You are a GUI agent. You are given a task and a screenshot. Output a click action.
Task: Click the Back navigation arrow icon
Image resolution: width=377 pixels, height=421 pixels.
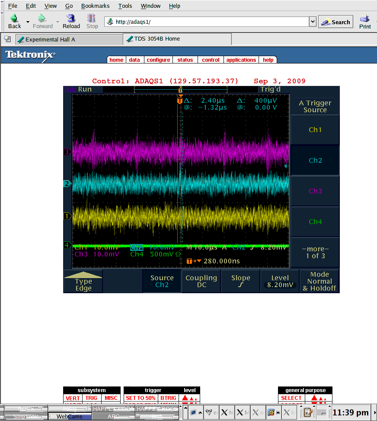(x=14, y=18)
